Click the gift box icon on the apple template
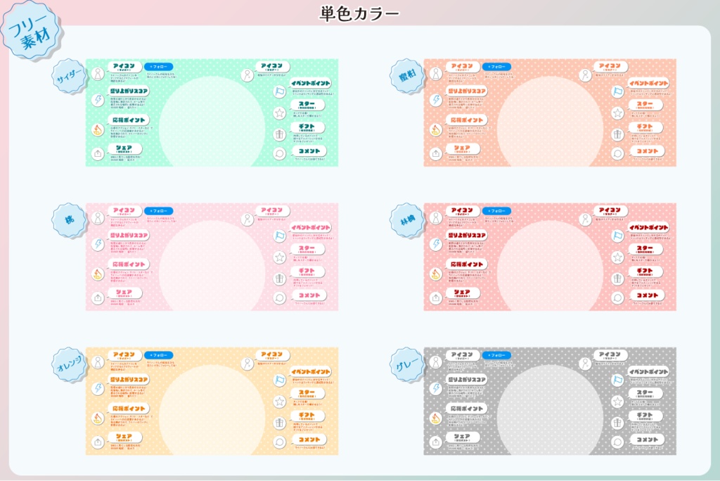The height and width of the screenshot is (481, 720). (617, 280)
